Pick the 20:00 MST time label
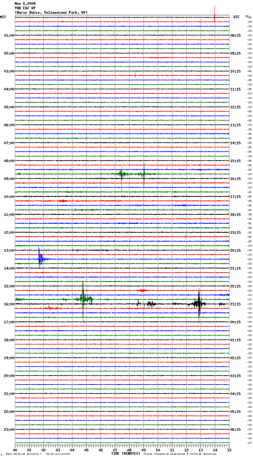253x458 pixels. pyautogui.click(x=9, y=376)
